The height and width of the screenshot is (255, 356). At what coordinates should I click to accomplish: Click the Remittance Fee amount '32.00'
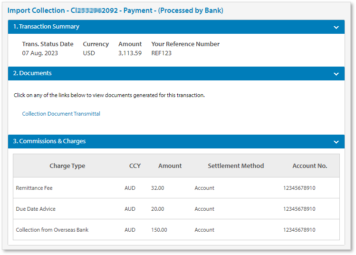click(158, 188)
